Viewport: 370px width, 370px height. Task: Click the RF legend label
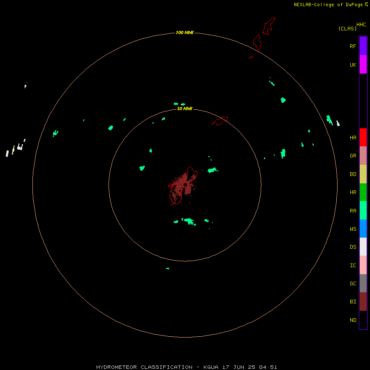tap(353, 46)
